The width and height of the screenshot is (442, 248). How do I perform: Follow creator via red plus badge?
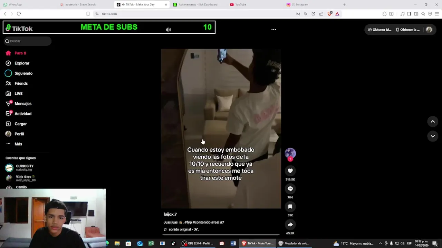tap(290, 159)
